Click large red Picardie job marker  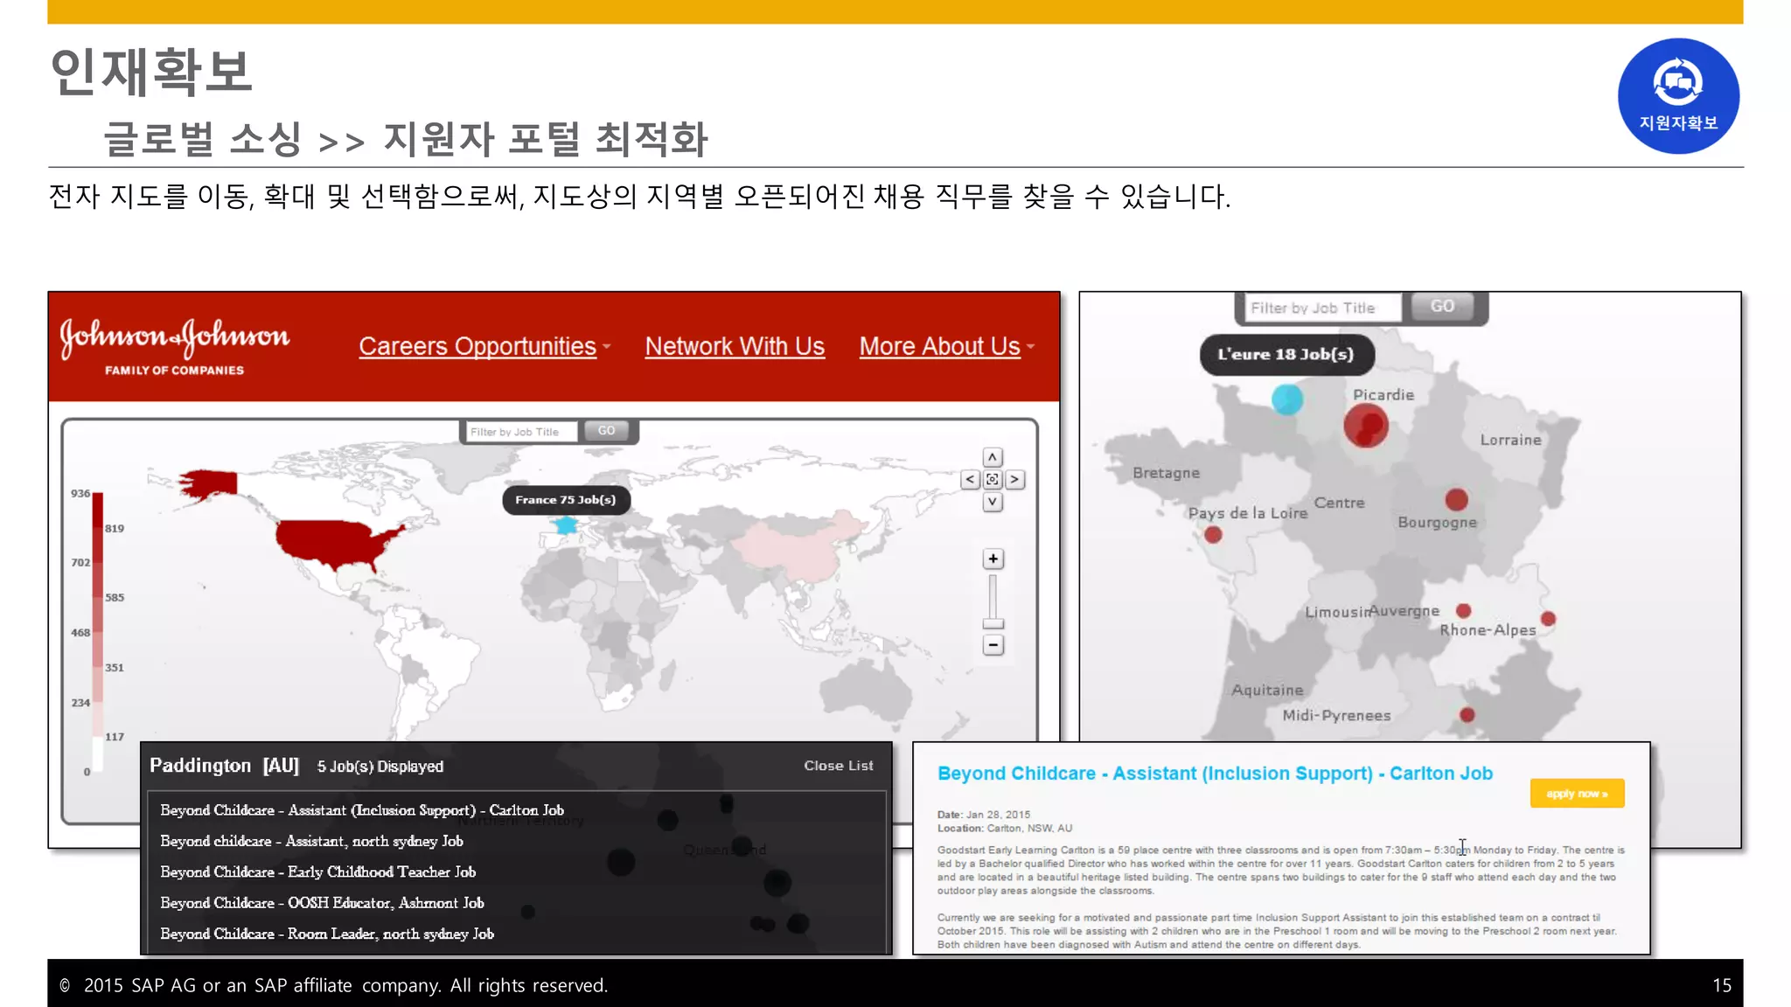[1366, 426]
